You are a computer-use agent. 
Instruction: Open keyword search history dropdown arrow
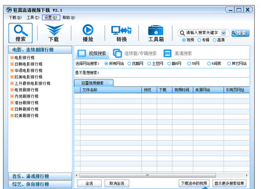(223, 33)
